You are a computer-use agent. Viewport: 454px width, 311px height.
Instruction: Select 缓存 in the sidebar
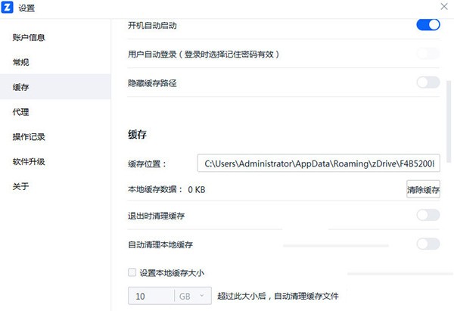[x=21, y=87]
